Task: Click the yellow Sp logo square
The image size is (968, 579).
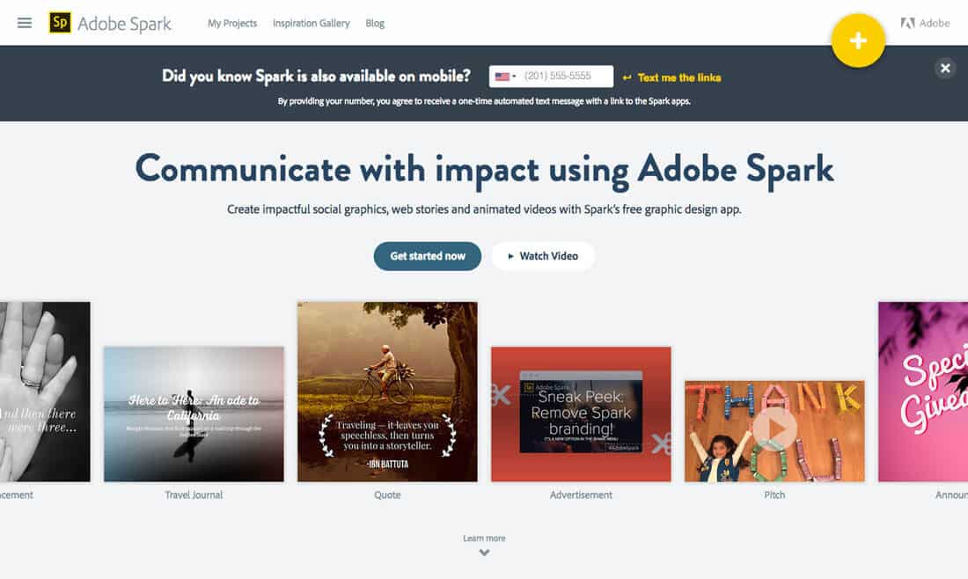Action: (x=59, y=23)
